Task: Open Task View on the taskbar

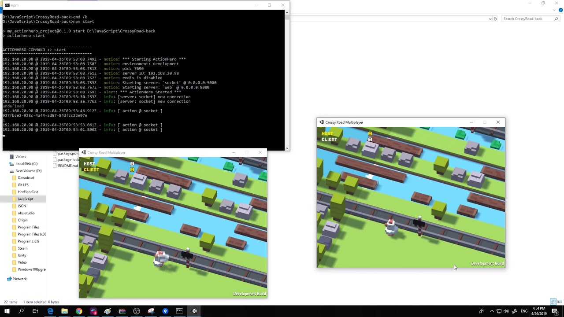Action: tap(35, 311)
